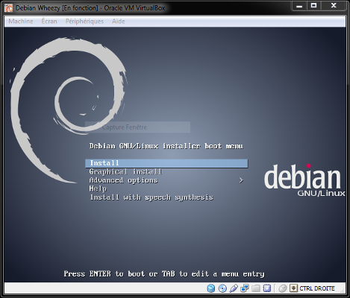Expand the Advanced options submenu arrow
This screenshot has width=350, height=298.
click(x=241, y=180)
